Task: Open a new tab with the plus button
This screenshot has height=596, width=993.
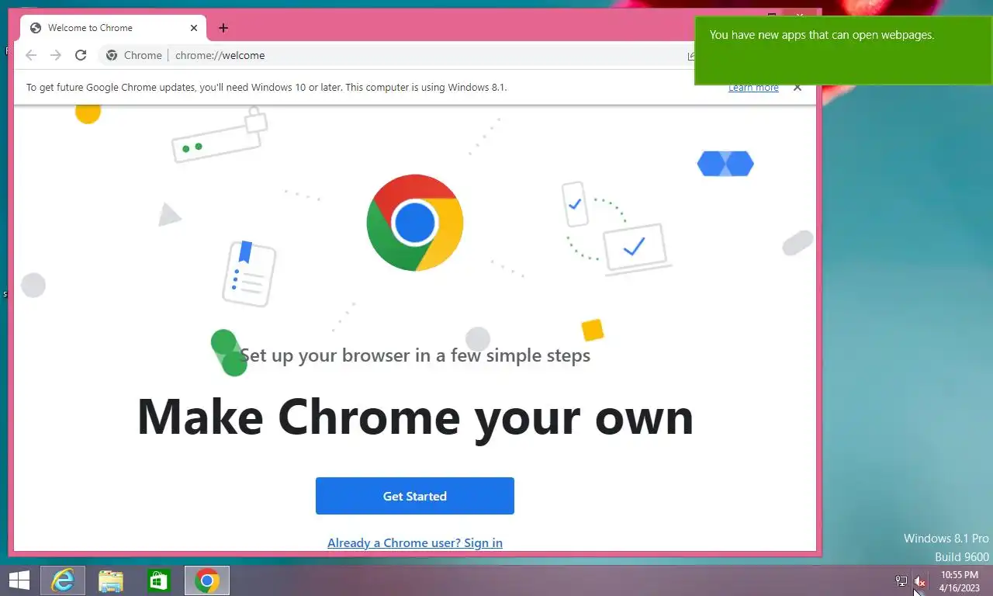Action: point(223,28)
